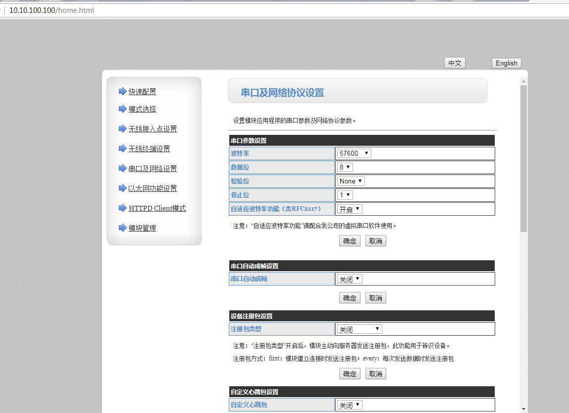The height and width of the screenshot is (413, 569).
Task: Click the page vertical scrollbar thumb
Action: click(x=523, y=159)
